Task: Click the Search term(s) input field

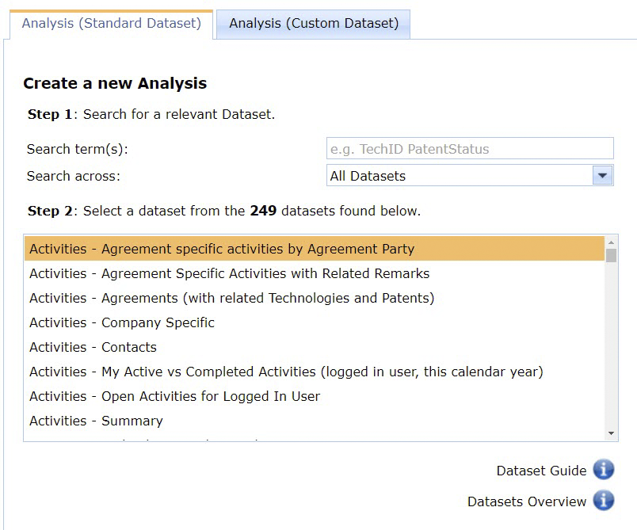Action: click(x=470, y=149)
